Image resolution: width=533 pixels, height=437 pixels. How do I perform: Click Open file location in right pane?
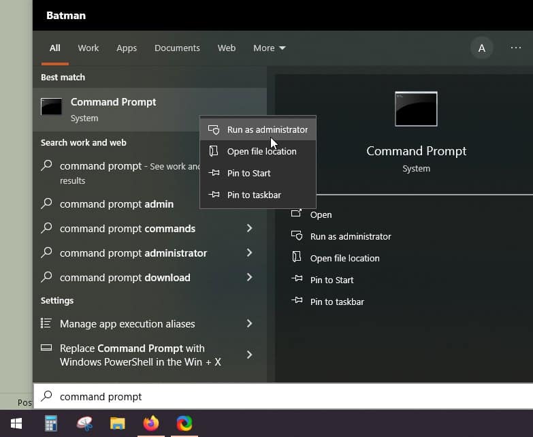pyautogui.click(x=344, y=258)
